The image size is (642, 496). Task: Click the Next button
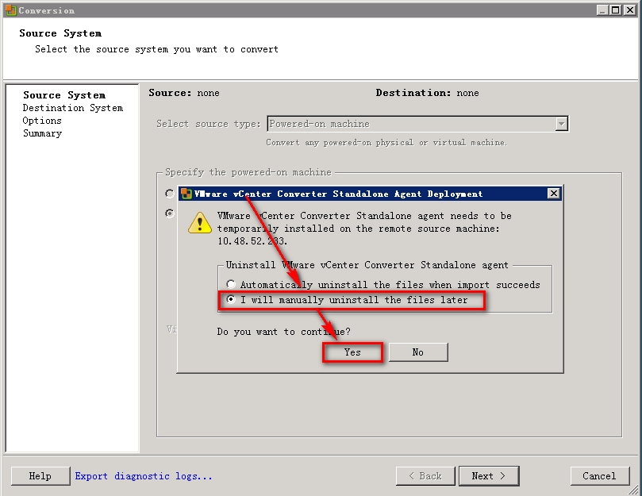(x=489, y=476)
